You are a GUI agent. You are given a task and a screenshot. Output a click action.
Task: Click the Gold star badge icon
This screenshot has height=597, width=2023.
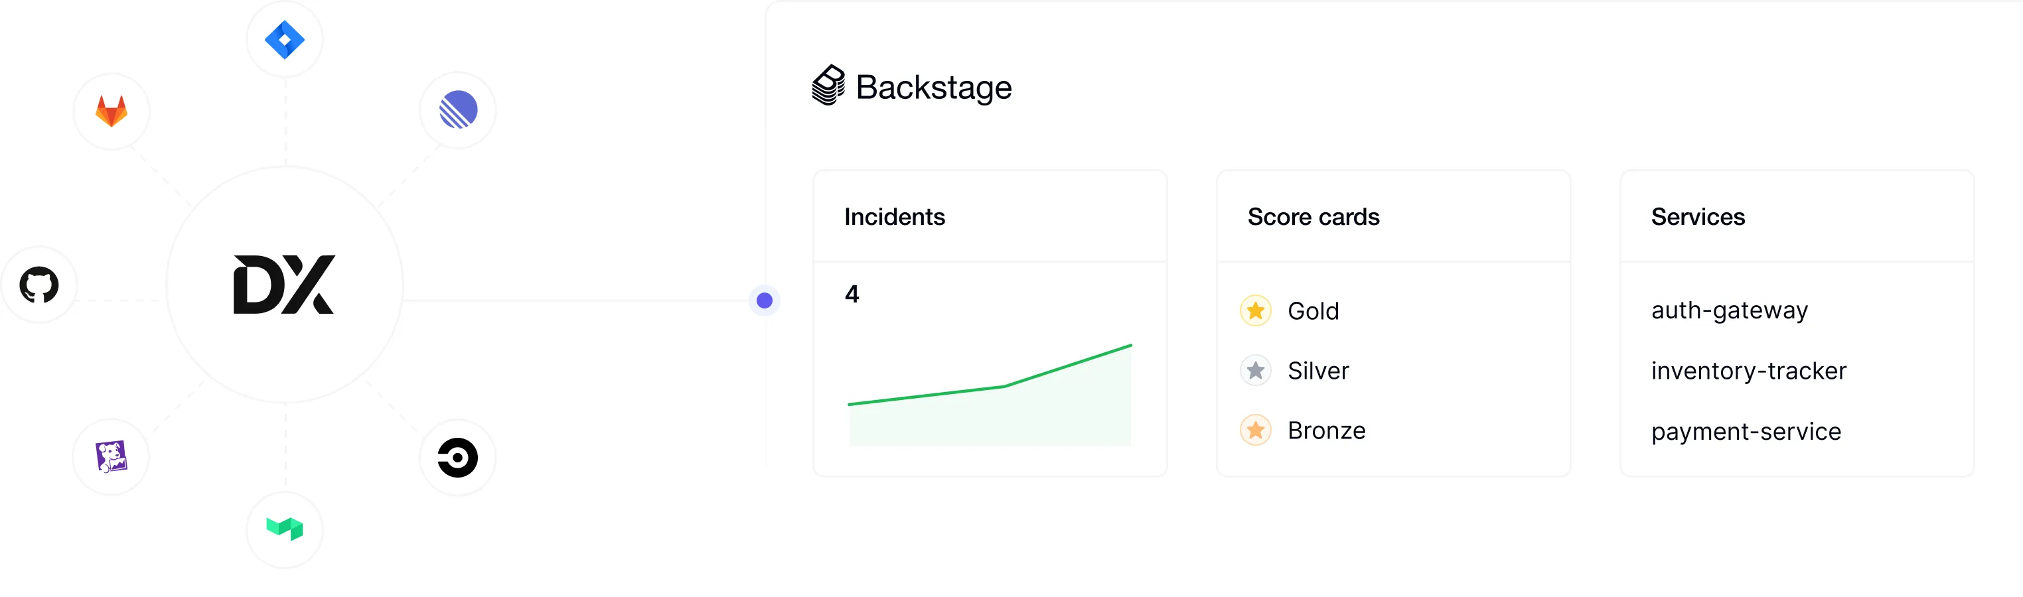tap(1256, 310)
